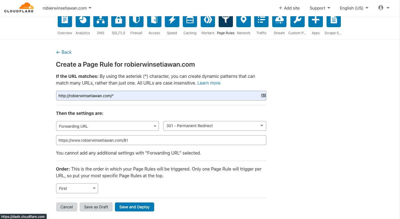Open the Support dropdown menu
The height and width of the screenshot is (219, 400).
point(320,8)
